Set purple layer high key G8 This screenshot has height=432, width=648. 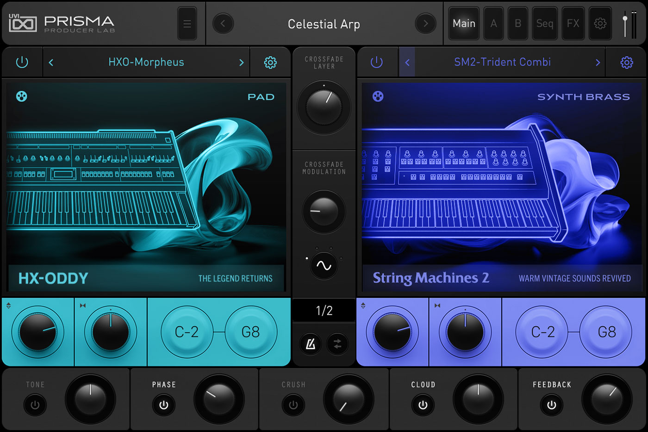coord(606,332)
